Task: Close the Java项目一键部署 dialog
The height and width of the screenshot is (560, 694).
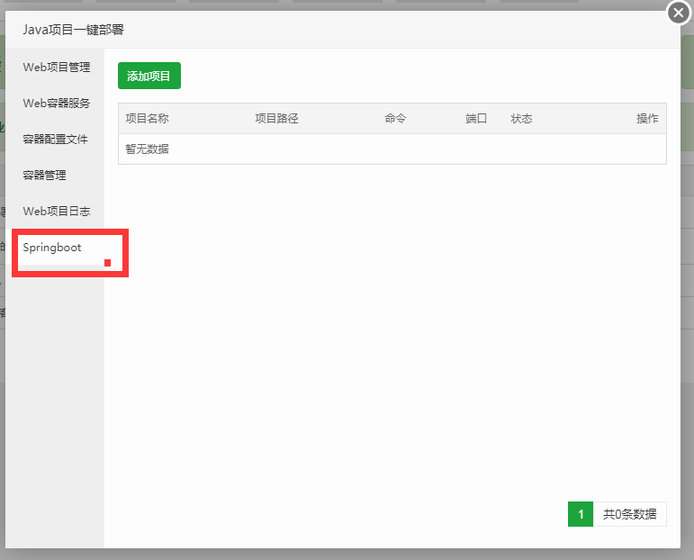Action: pos(679,13)
